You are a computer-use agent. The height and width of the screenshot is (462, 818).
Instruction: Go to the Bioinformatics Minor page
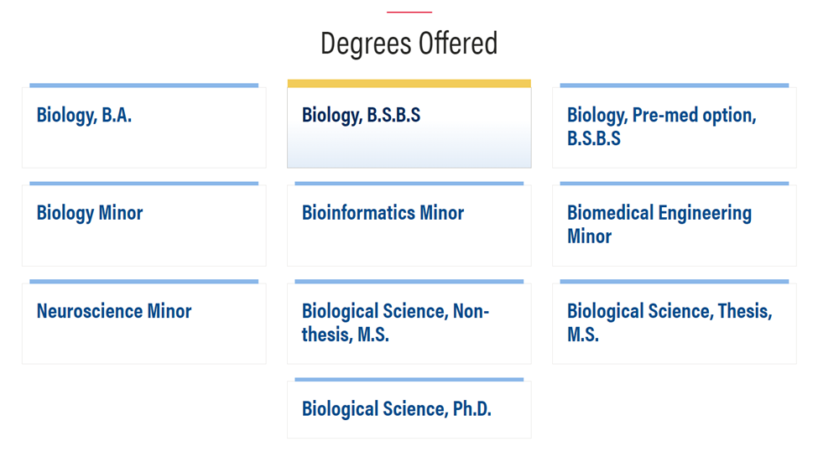point(383,213)
